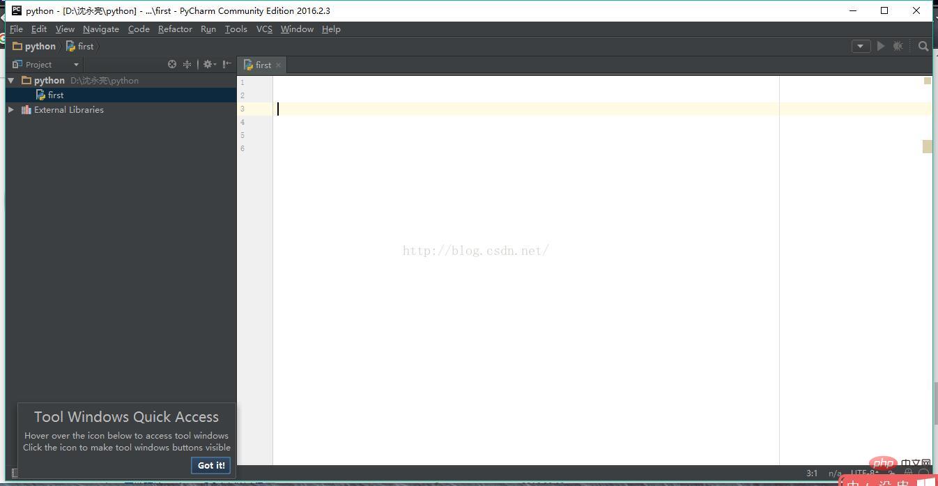Viewport: 938px width, 486px height.
Task: Collapse the python project root node
Action: point(11,81)
